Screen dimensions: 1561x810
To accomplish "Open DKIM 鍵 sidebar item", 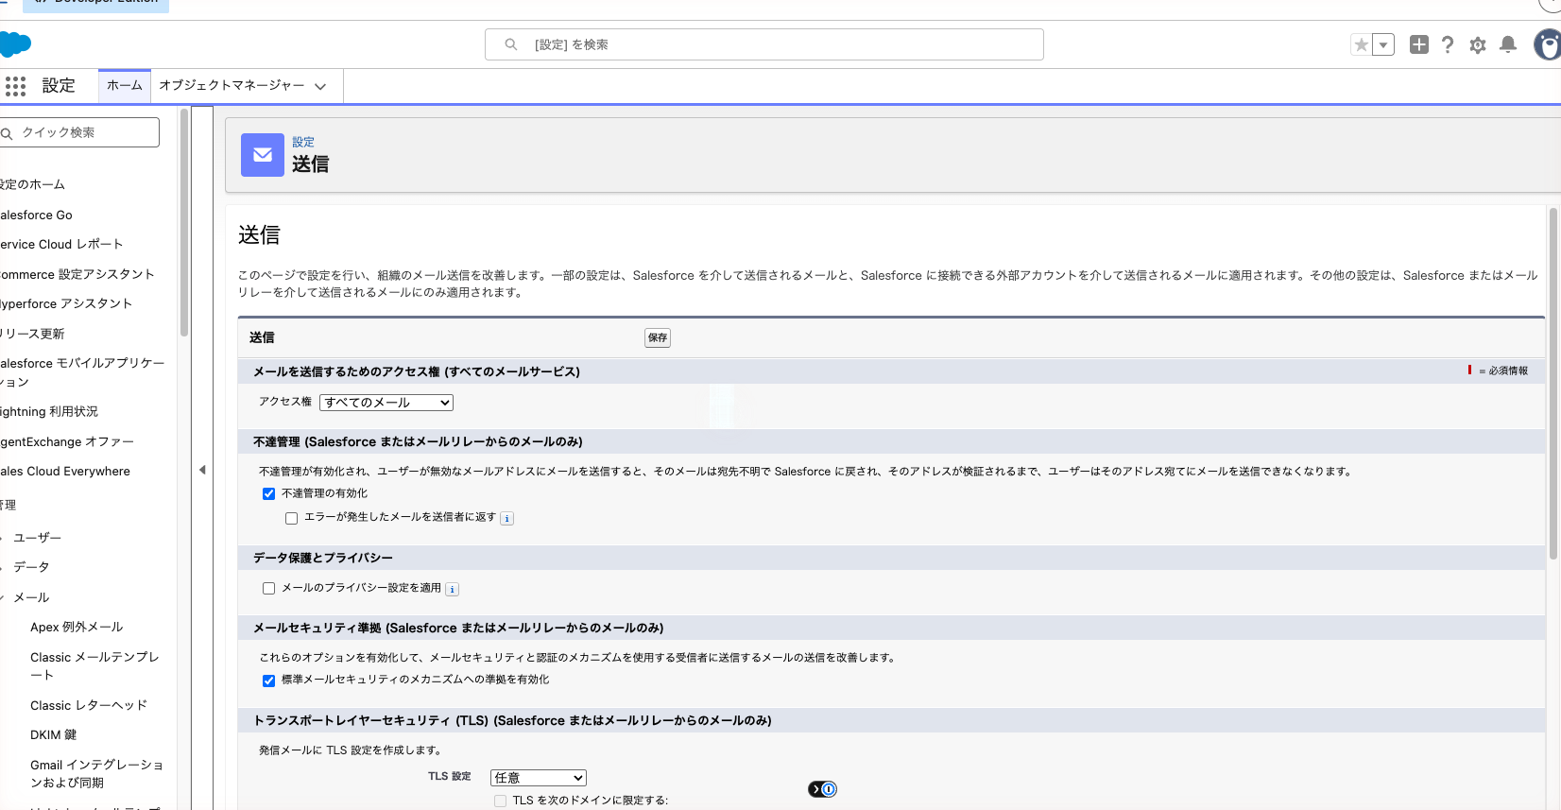I will 54,734.
